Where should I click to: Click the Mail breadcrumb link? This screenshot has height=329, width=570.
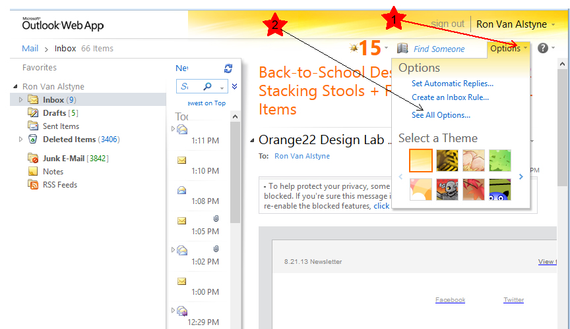30,48
